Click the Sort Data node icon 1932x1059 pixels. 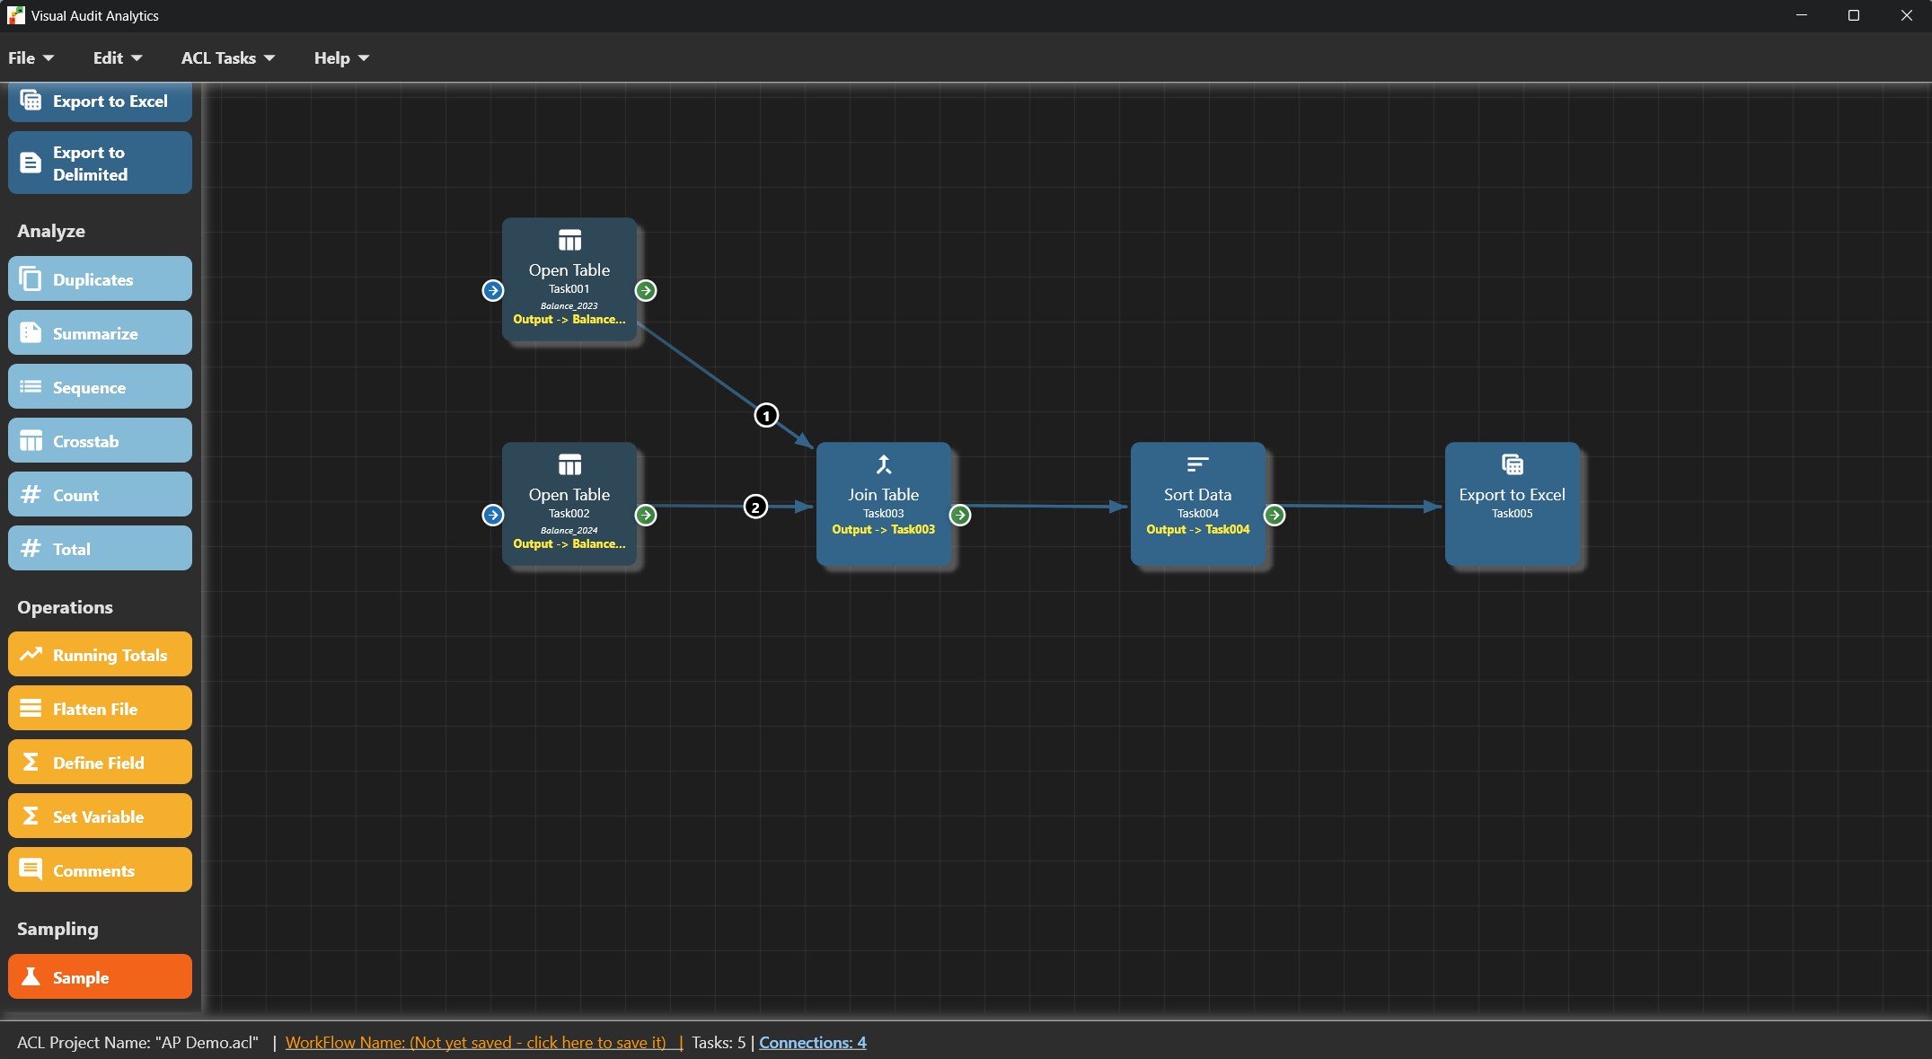[x=1197, y=464]
